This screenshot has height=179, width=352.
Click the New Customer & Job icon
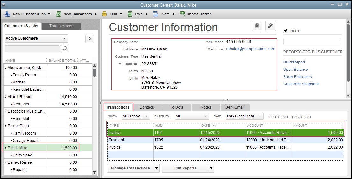point(7,14)
